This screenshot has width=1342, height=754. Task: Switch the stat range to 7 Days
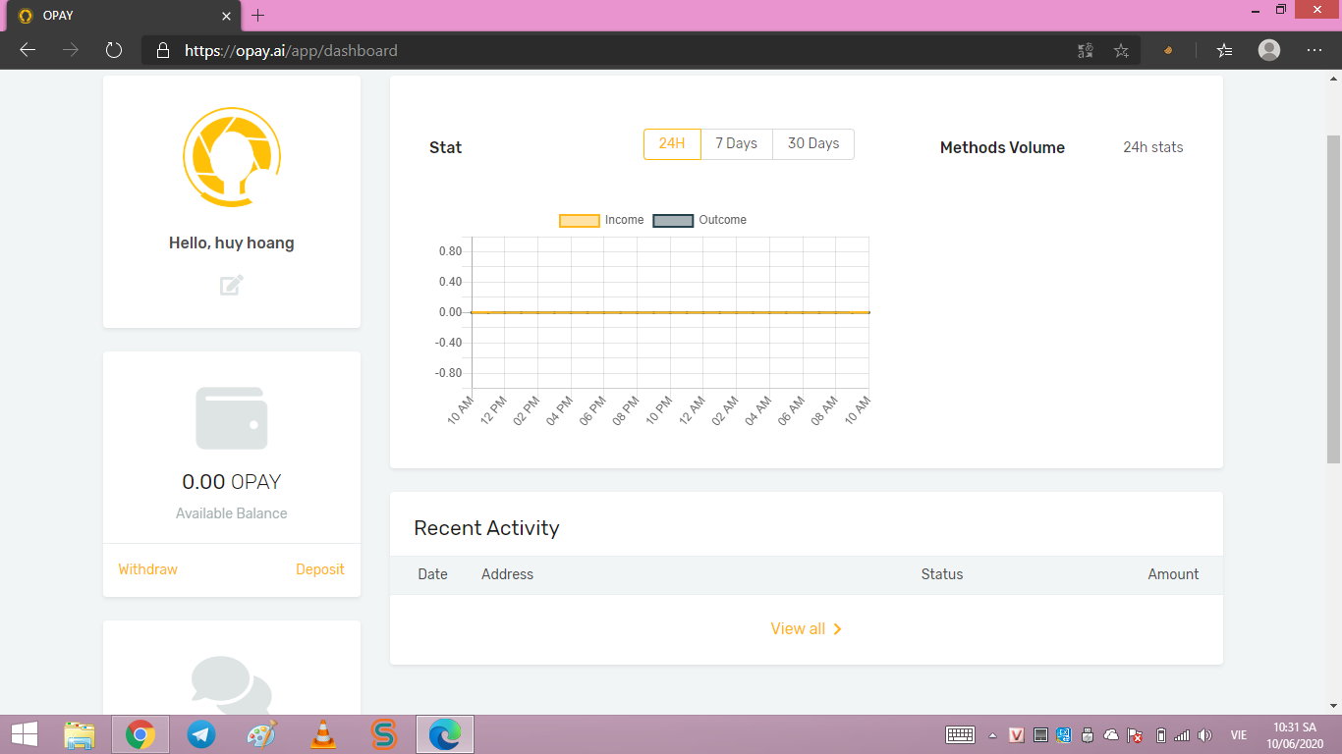737,144
